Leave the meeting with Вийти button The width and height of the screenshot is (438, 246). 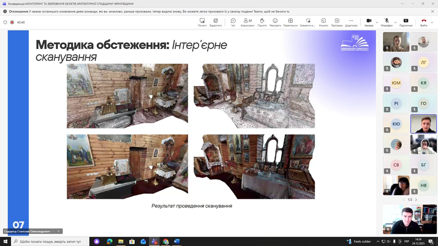coord(424,22)
